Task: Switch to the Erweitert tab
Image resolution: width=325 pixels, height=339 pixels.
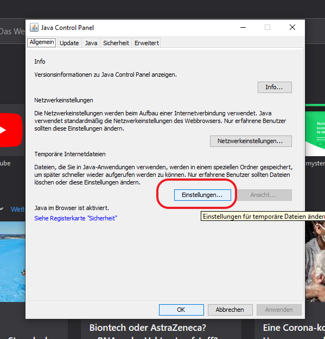Action: click(146, 43)
